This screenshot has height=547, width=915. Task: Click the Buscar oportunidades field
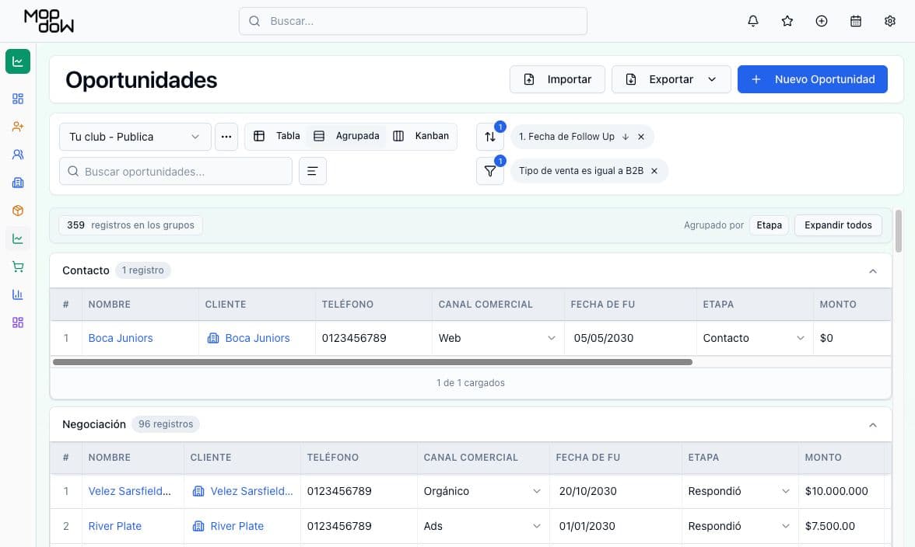176,171
